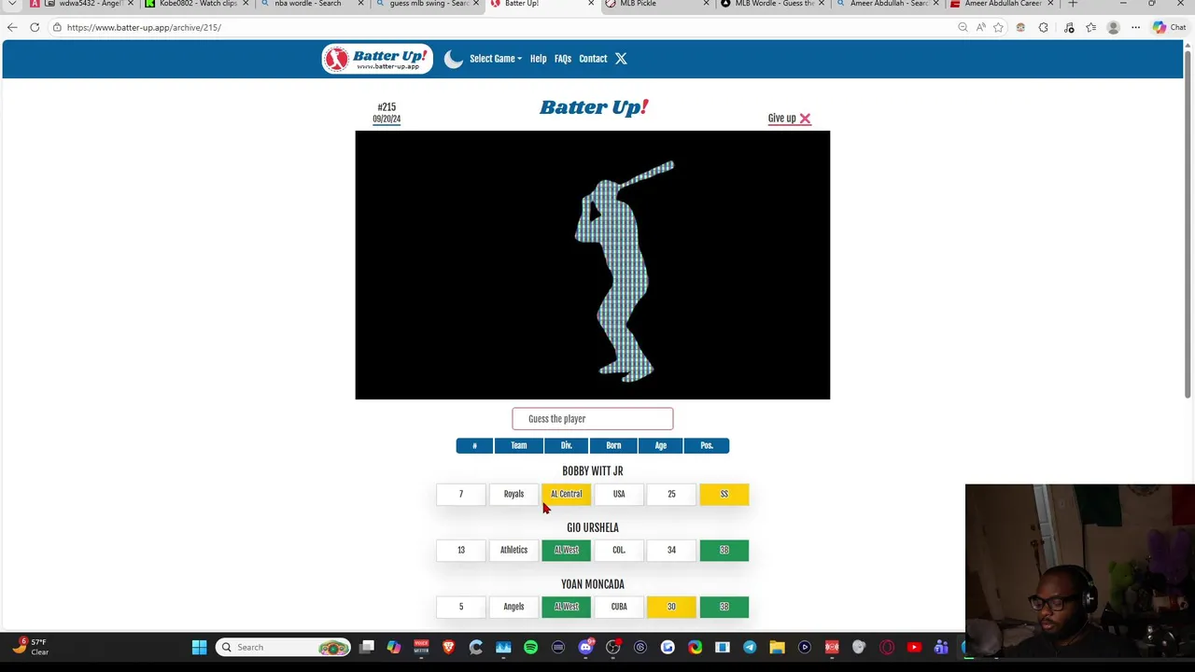Click Yoan Moncada's yellow age 30 cell

point(671,607)
